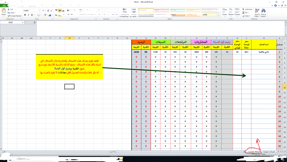Open Clipboard group dialog launcher
This screenshot has width=287, height=162.
[21, 19]
